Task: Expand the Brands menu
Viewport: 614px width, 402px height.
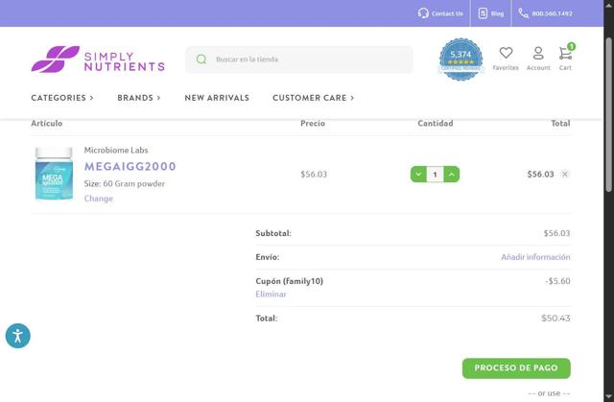Action: coord(139,98)
